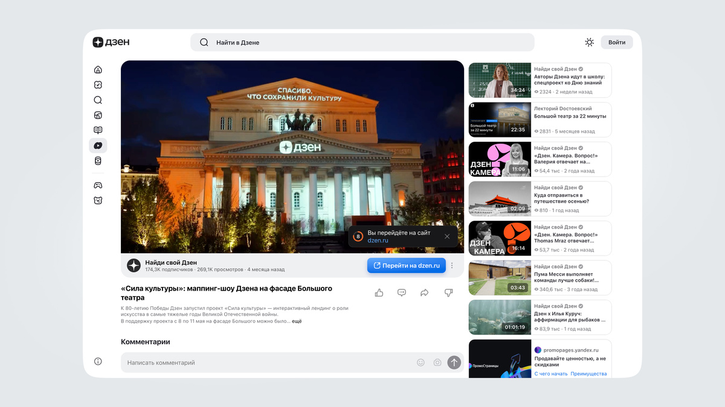Open the Home icon in the sidebar
725x407 pixels.
(98, 70)
